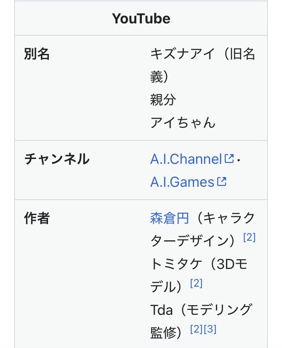Image resolution: width=282 pixels, height=348 pixels.
Task: Open the A.I.Games link
Action: [182, 182]
